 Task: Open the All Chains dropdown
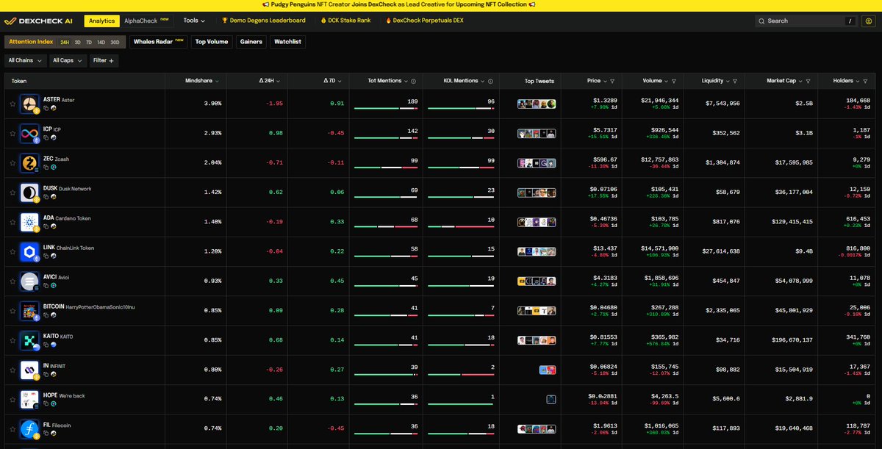[x=25, y=60]
